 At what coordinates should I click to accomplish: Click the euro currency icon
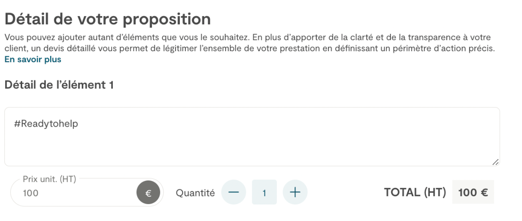click(x=148, y=193)
